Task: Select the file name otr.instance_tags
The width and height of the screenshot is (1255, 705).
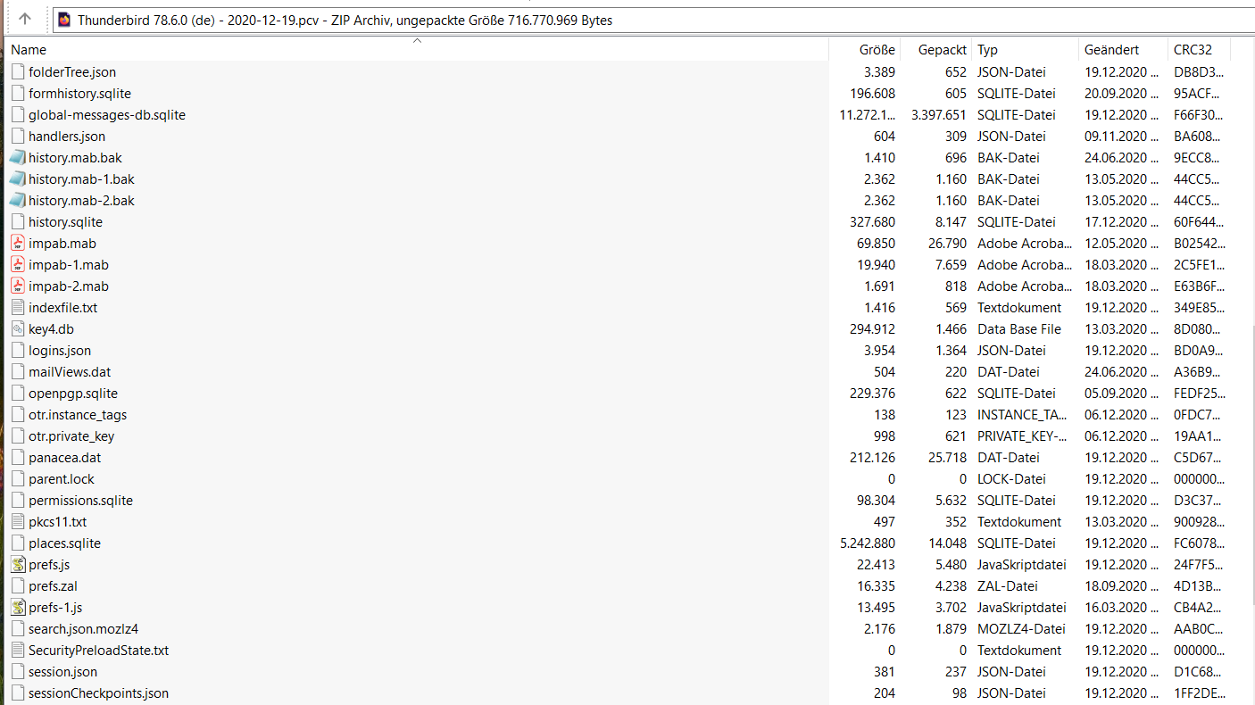Action: tap(78, 415)
